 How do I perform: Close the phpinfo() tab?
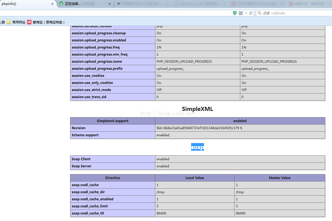tap(52, 4)
